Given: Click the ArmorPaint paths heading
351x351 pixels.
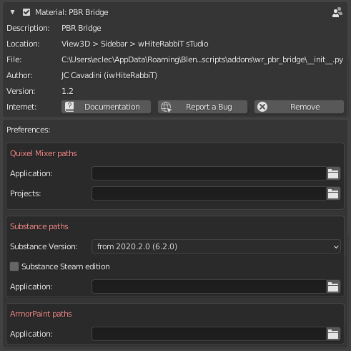Looking at the screenshot, I should 41,314.
